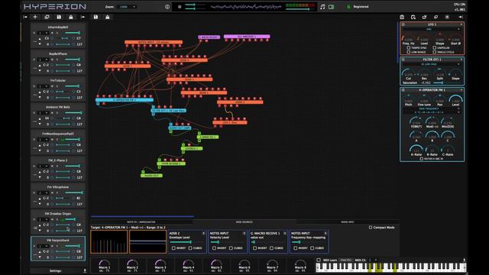Close the LFO 1 parameter panel

click(x=461, y=24)
